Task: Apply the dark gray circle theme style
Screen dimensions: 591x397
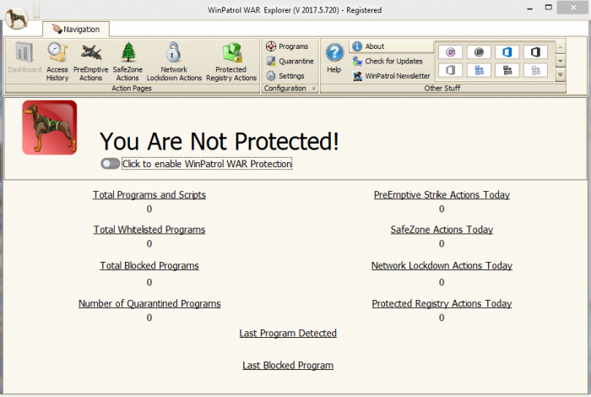Action: pyautogui.click(x=479, y=52)
